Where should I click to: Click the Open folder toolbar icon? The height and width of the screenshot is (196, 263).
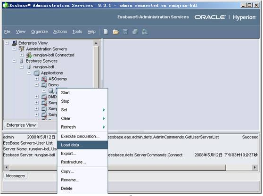(115, 32)
